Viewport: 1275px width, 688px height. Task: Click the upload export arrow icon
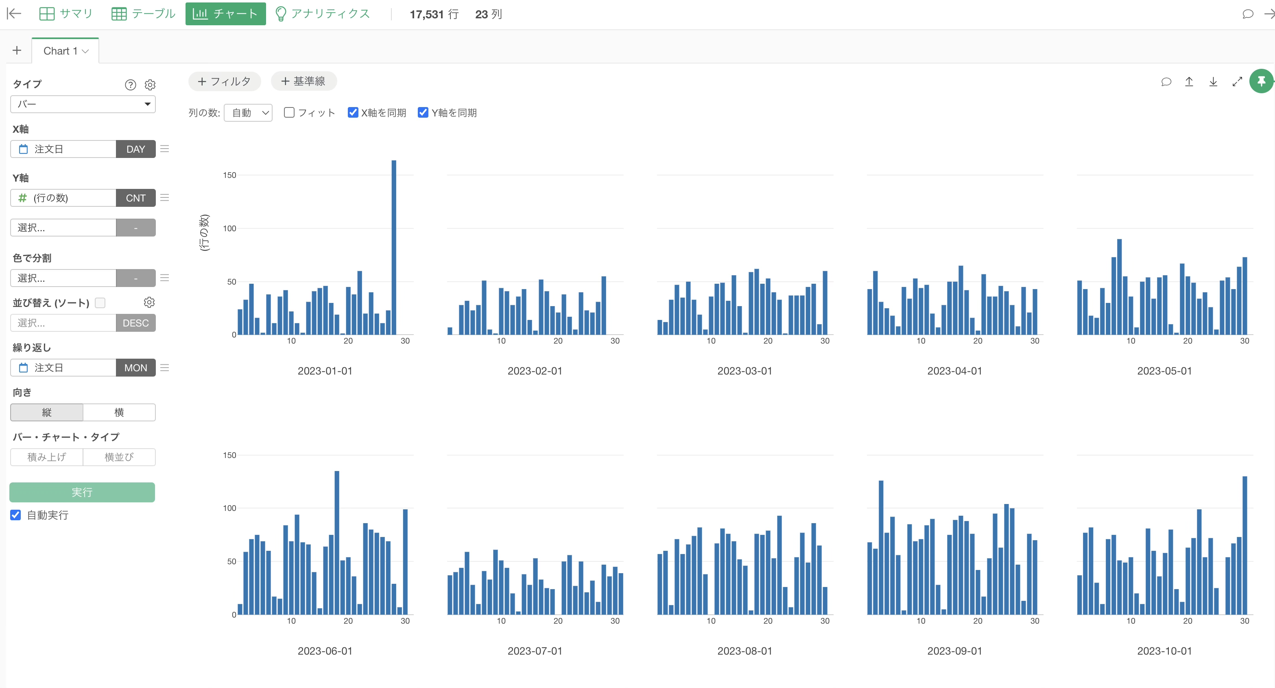coord(1189,82)
